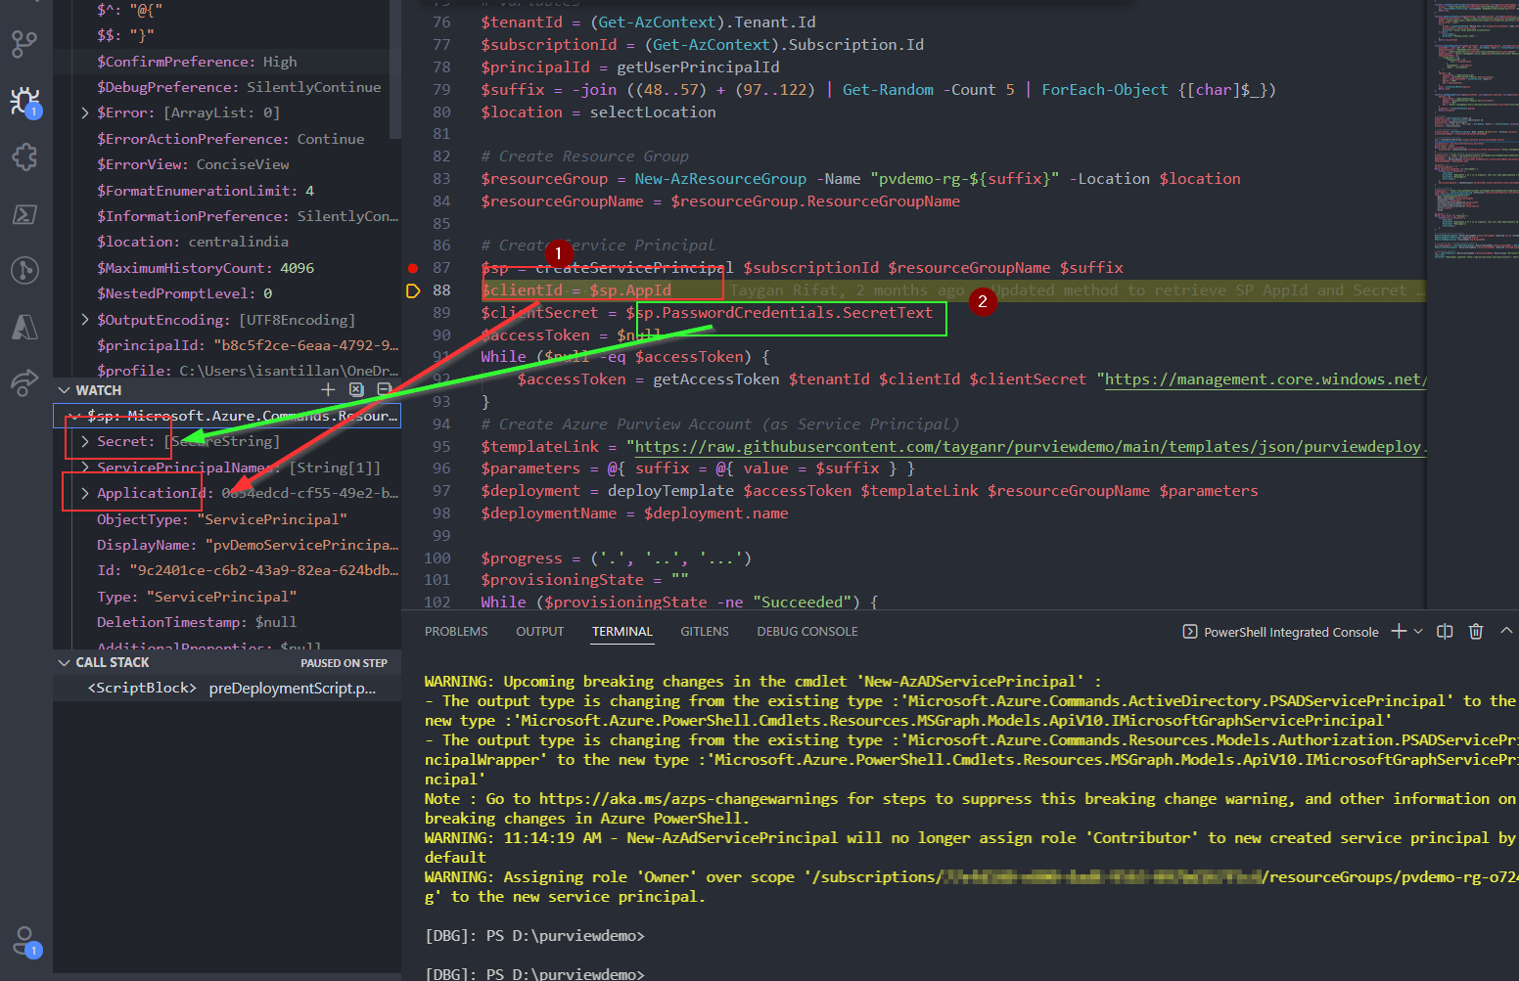The height and width of the screenshot is (981, 1519).
Task: Click the Variables panel scrollbar
Action: pyautogui.click(x=395, y=68)
